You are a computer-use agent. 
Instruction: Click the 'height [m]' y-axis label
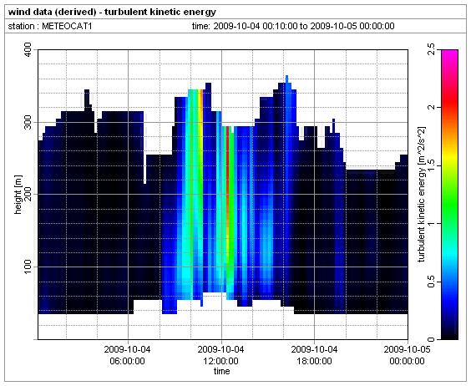click(x=18, y=194)
